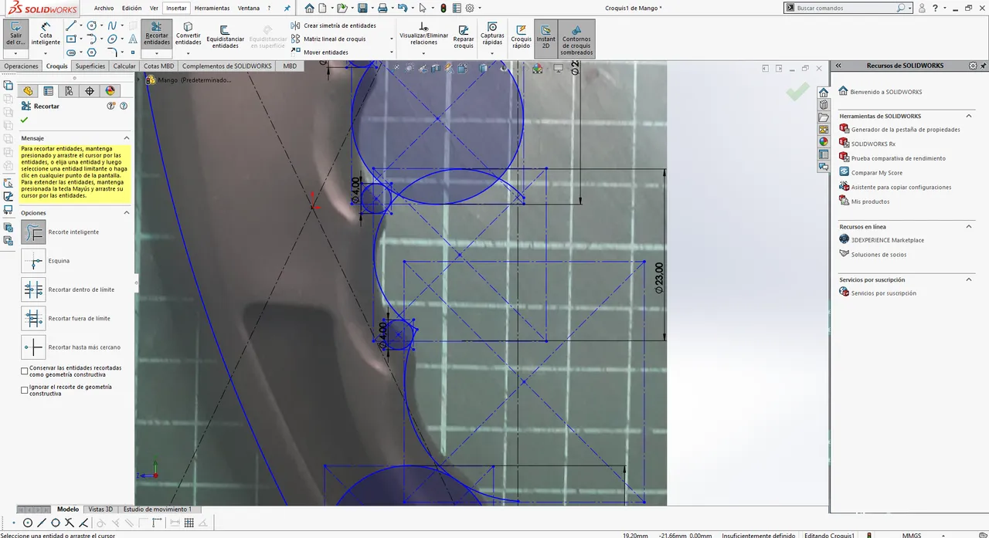
Task: Switch to Superficies tab
Action: pyautogui.click(x=90, y=66)
